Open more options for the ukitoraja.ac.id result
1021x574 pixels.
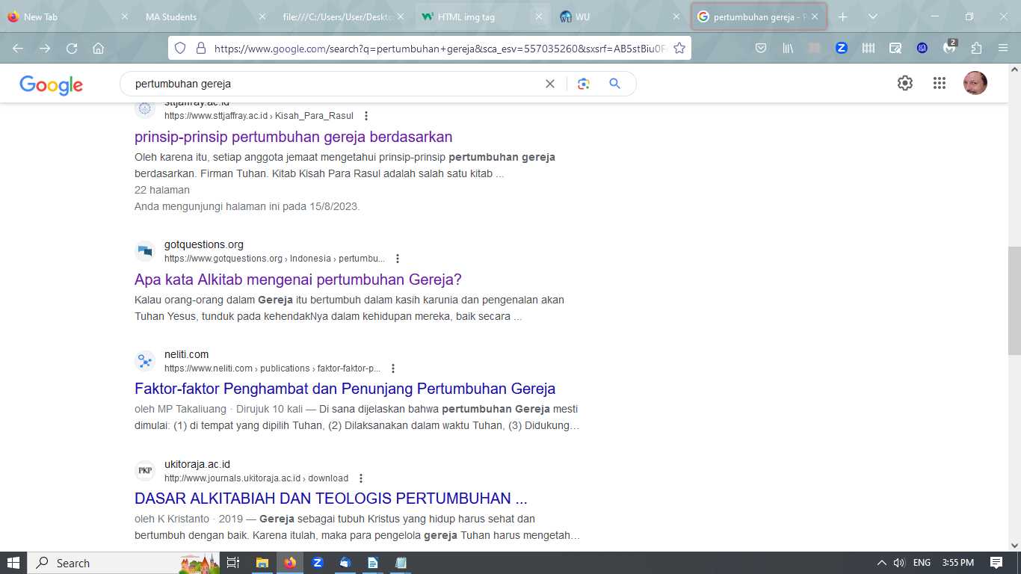pyautogui.click(x=361, y=478)
